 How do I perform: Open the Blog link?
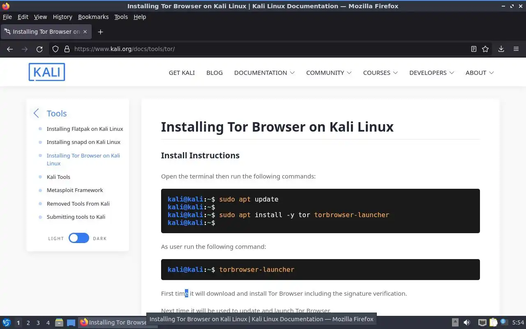(x=215, y=73)
